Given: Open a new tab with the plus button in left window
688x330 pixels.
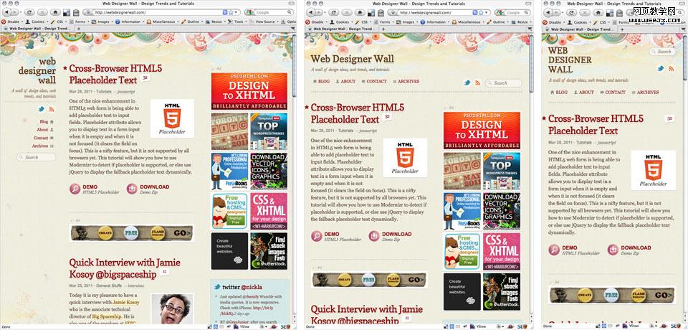Looking at the screenshot, I should coord(80,29).
